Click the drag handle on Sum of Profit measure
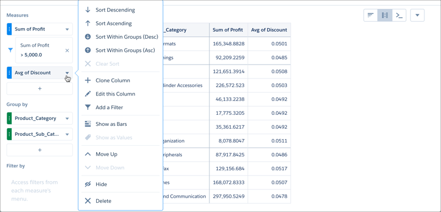 coord(9,29)
